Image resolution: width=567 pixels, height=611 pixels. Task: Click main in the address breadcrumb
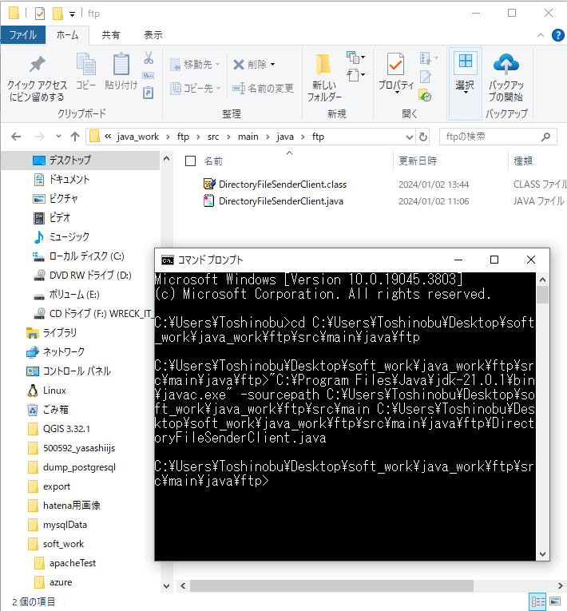pyautogui.click(x=248, y=137)
